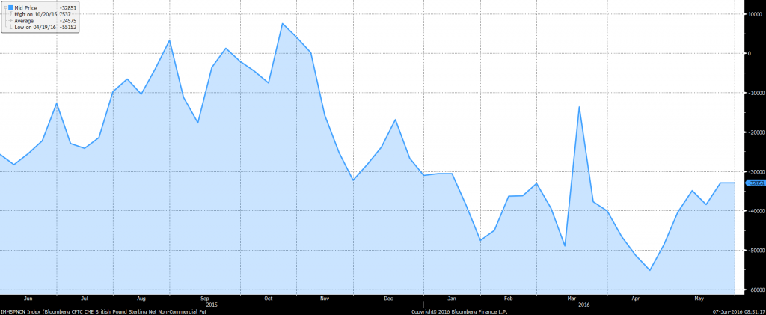Click the Jul month label on time axis
766x315 pixels.
[x=84, y=298]
